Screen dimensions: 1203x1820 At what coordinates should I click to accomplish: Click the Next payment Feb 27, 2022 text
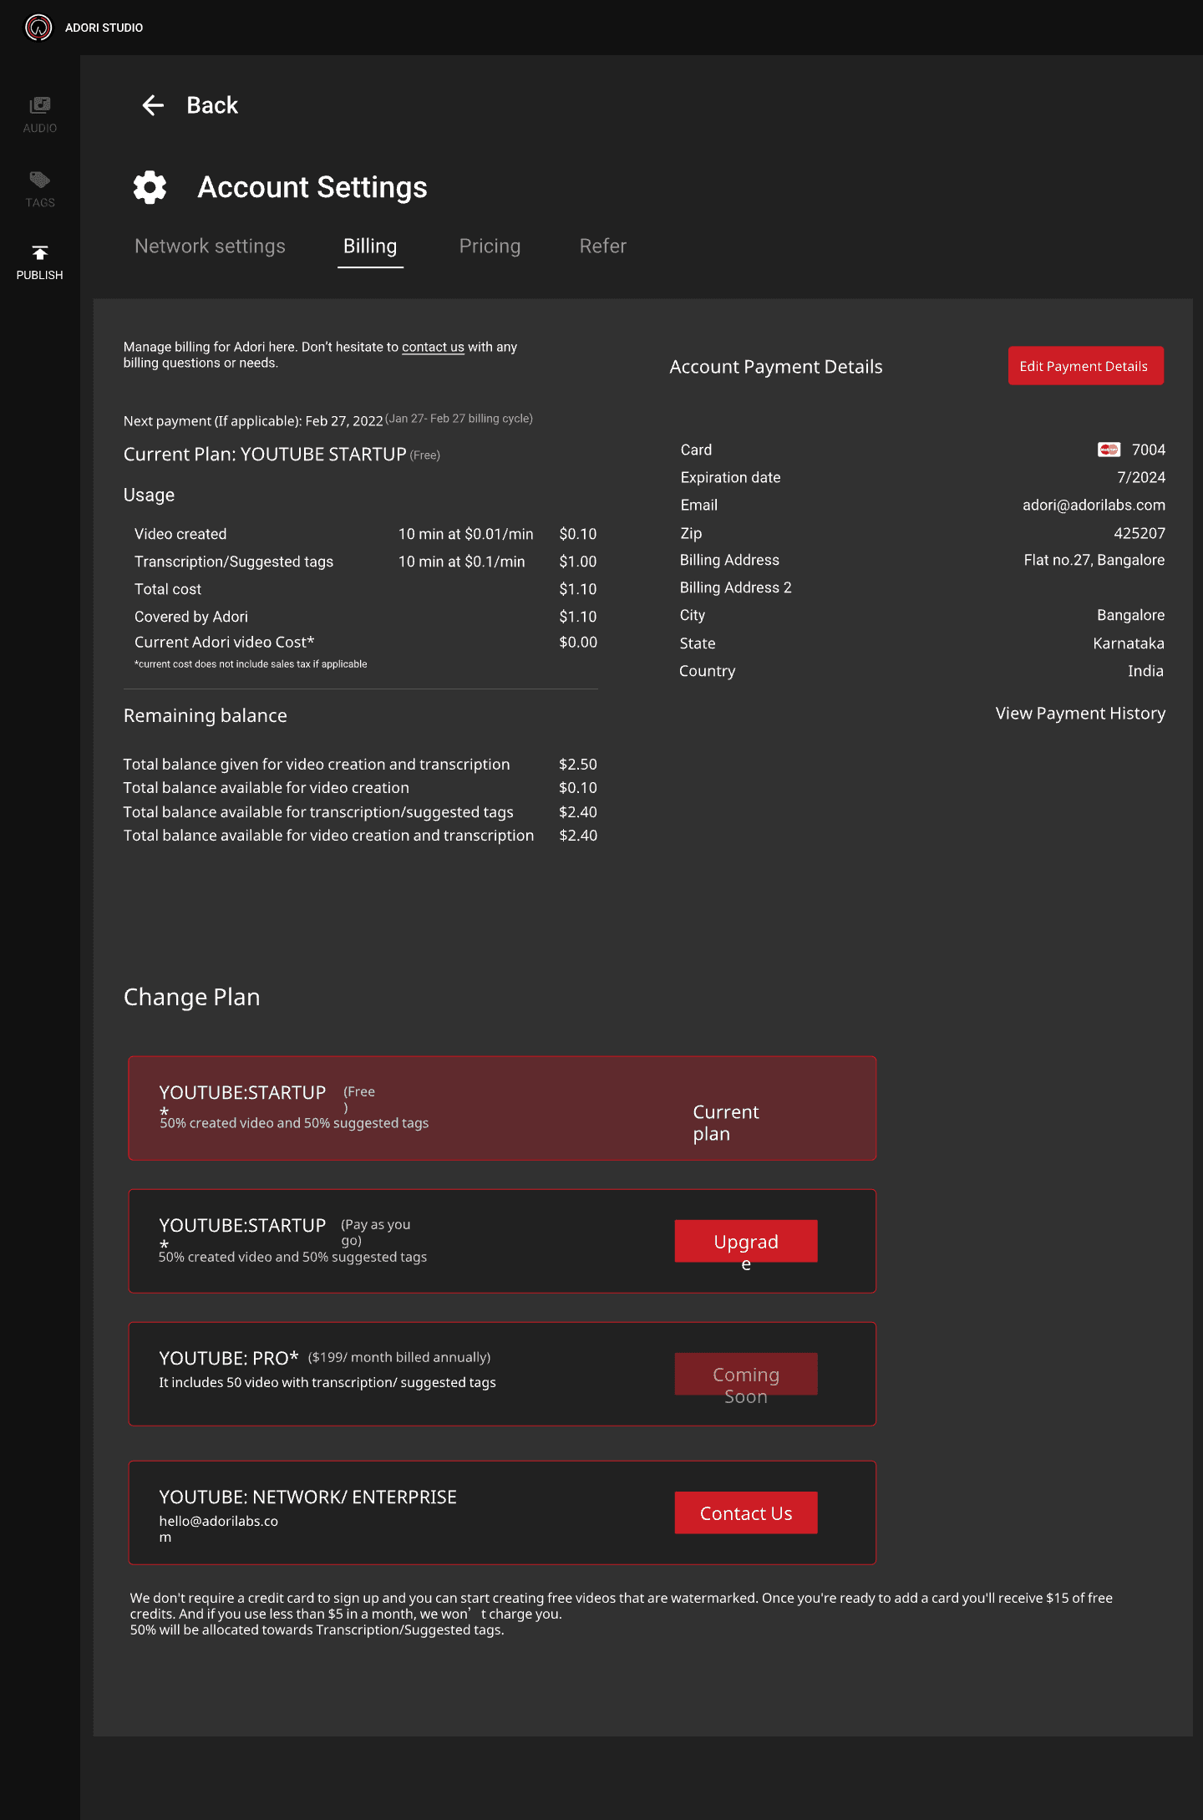tap(253, 421)
